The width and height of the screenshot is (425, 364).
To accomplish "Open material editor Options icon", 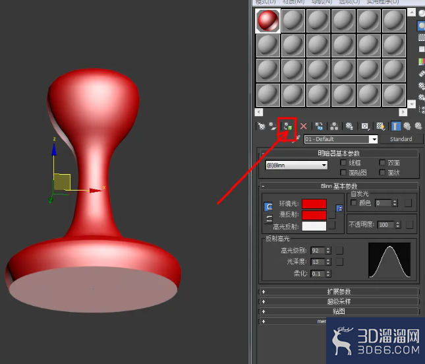I will point(422,86).
